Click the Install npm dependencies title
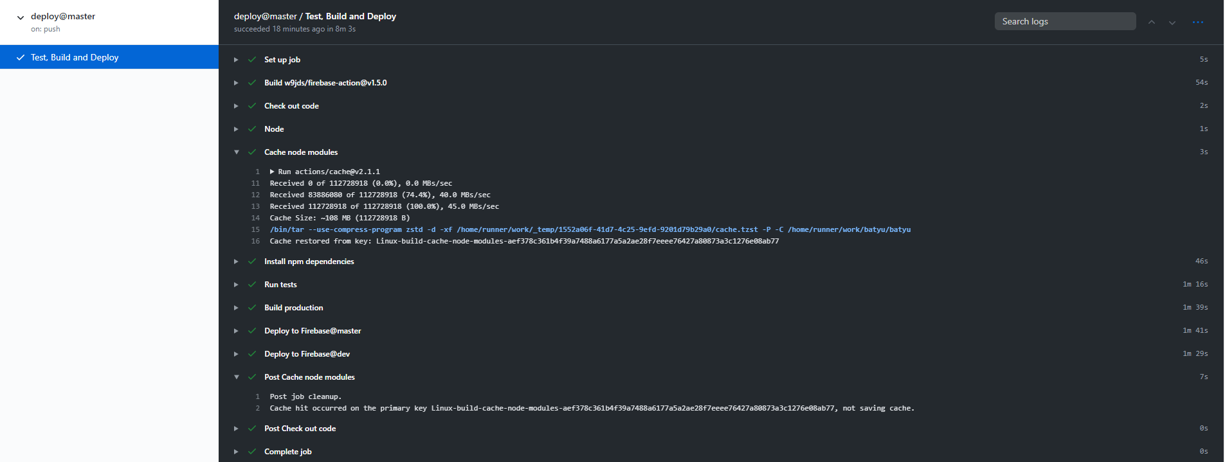 point(309,262)
